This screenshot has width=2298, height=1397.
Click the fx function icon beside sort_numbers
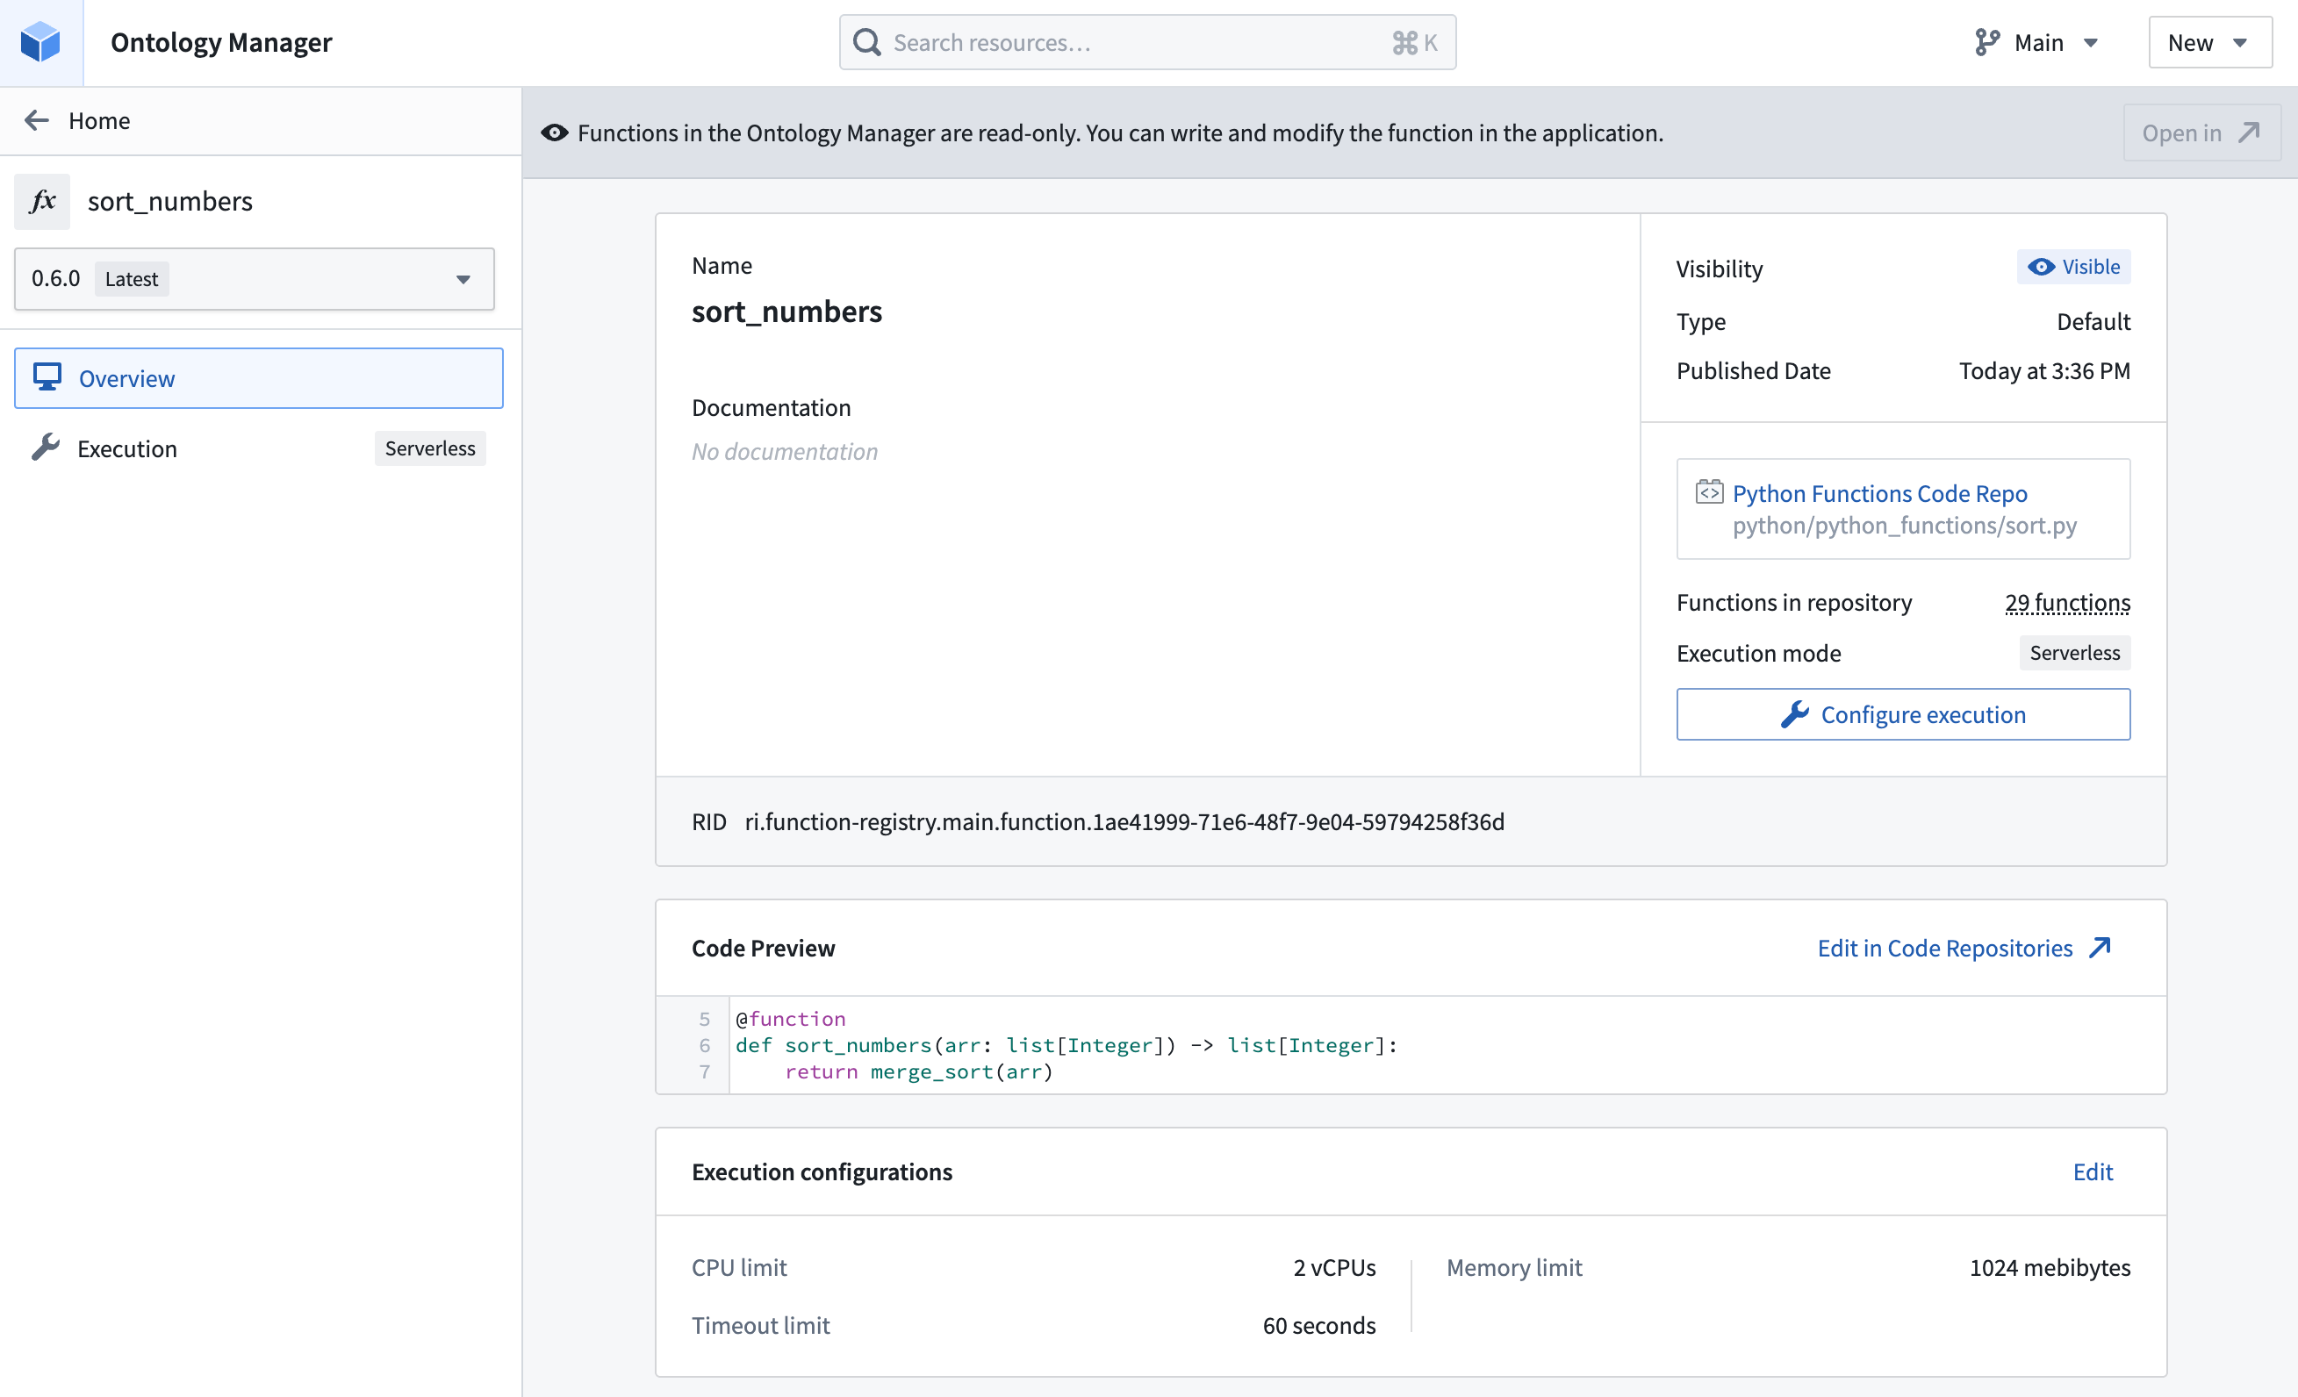(42, 202)
